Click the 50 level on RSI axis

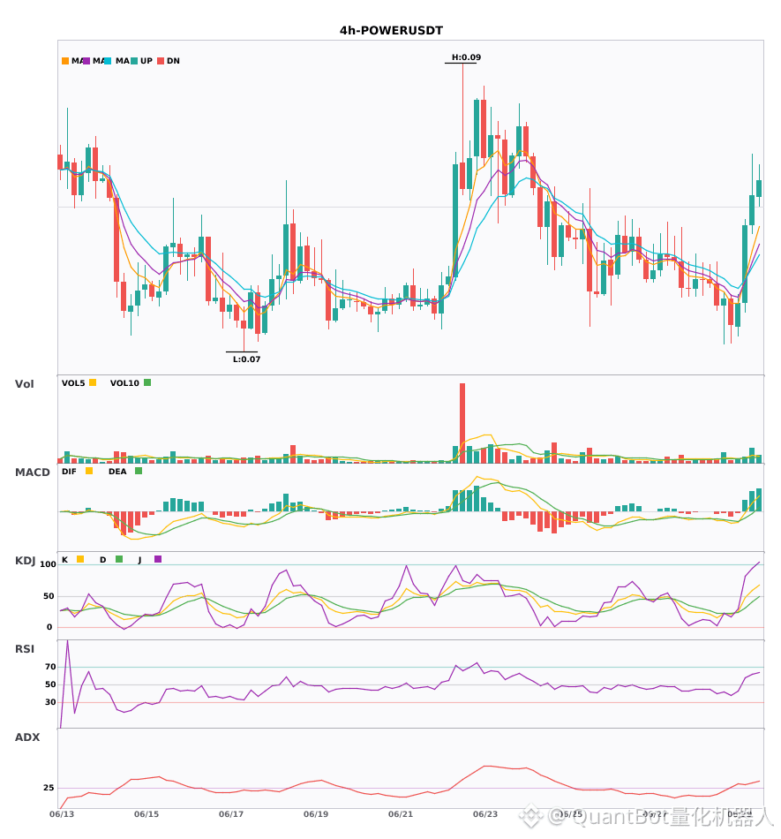[x=51, y=684]
